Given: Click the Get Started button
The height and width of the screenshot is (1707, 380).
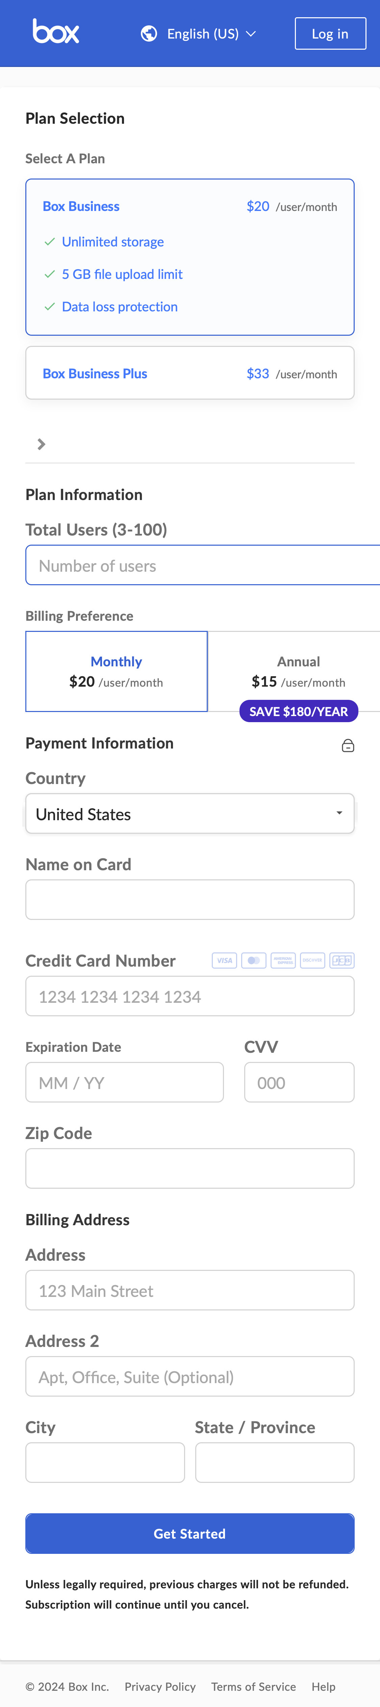Looking at the screenshot, I should 190,1533.
